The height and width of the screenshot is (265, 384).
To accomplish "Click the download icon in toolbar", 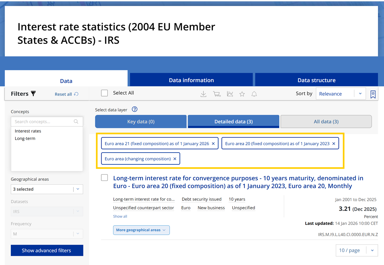I will (x=203, y=94).
